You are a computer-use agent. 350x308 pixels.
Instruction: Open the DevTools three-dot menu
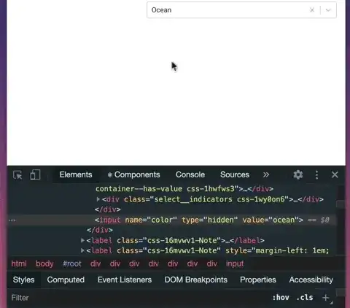point(316,174)
